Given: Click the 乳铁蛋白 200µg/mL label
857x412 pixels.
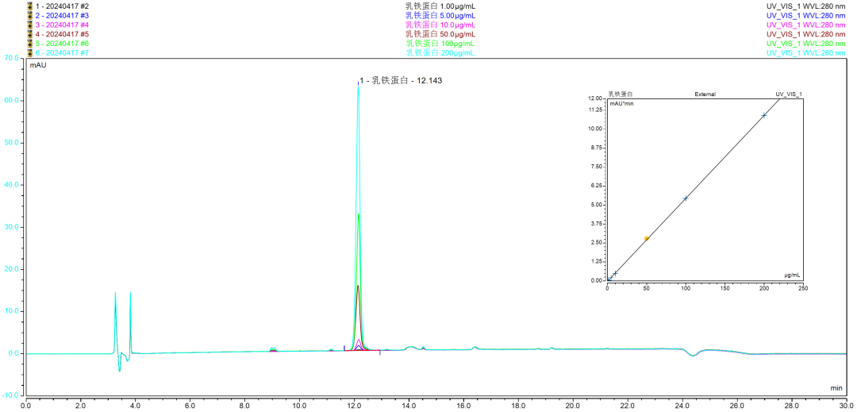Looking at the screenshot, I should click(440, 52).
